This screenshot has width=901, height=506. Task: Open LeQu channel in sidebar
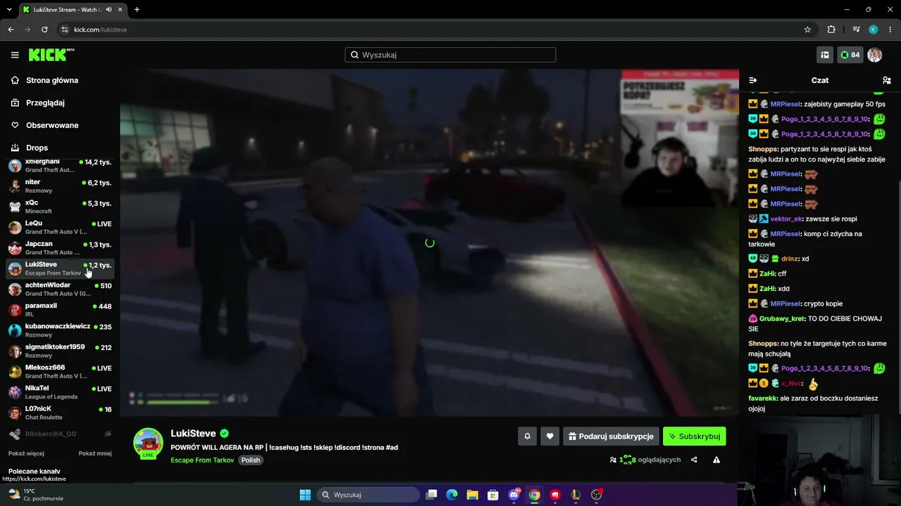60,227
